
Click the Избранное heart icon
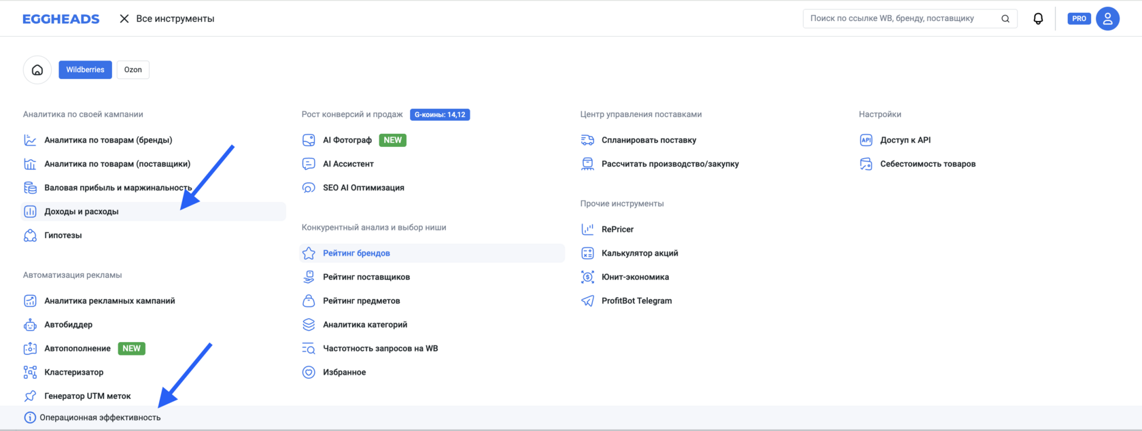tap(309, 373)
